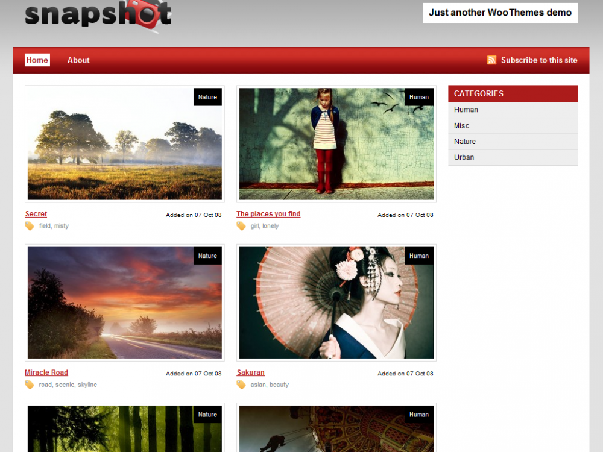Open the 'Miracle Road' post
603x452 pixels.
coord(46,372)
